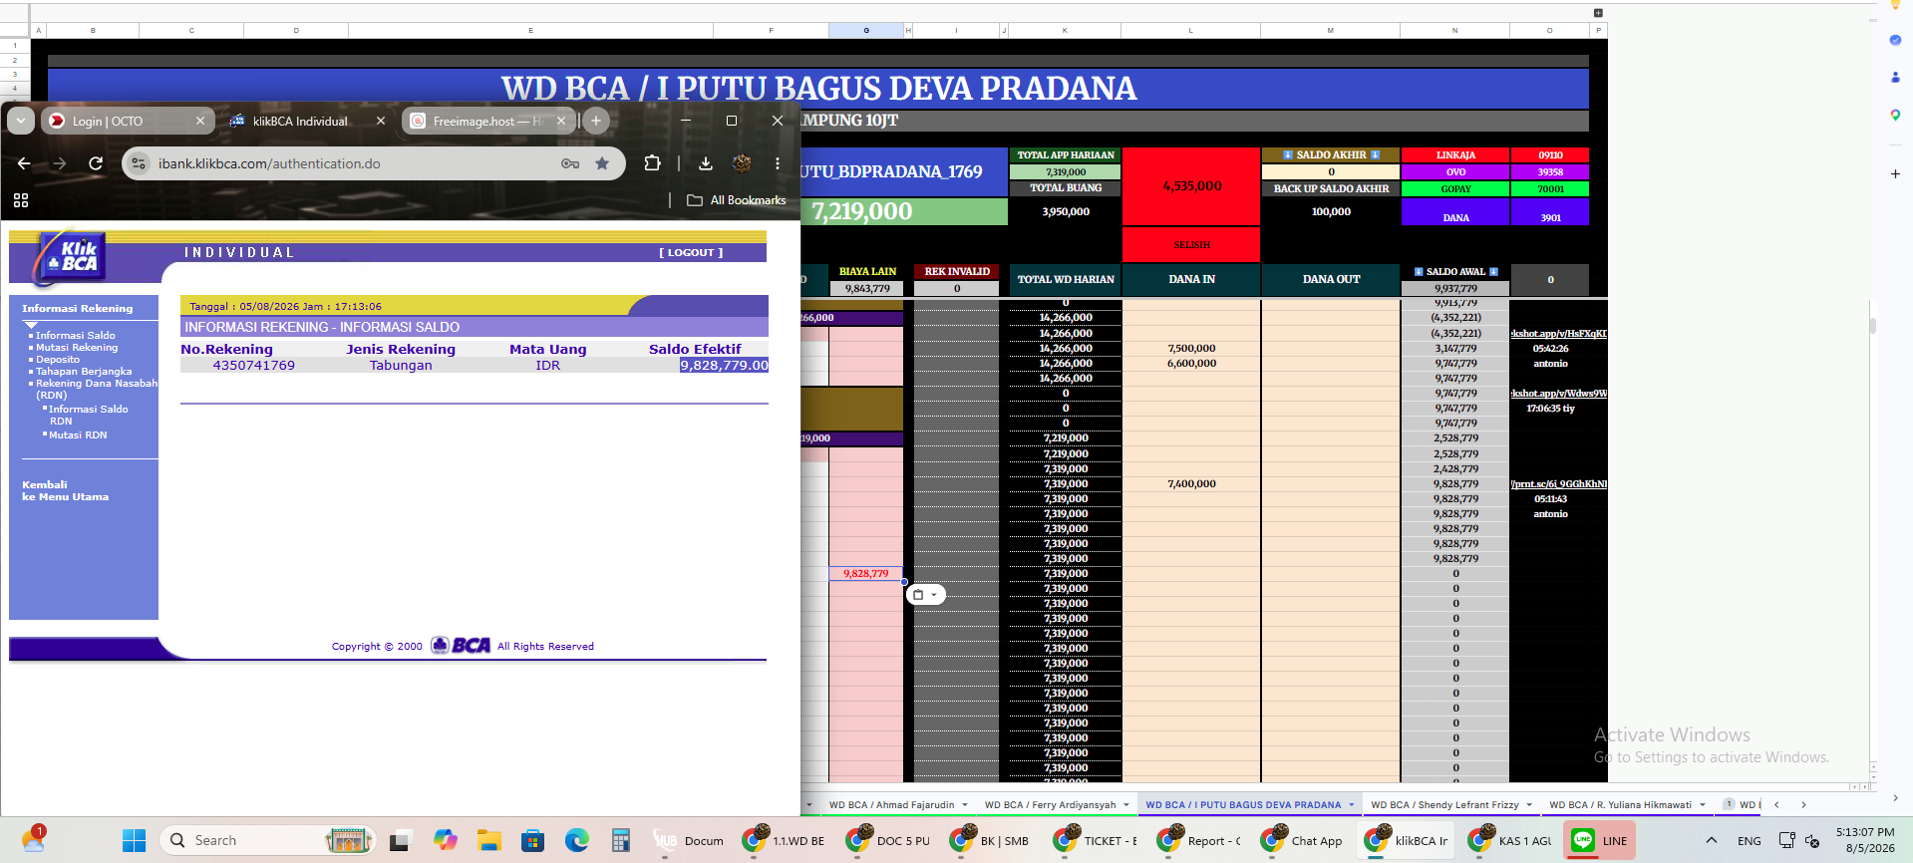Open the Chrome profile avatar
Image resolution: width=1913 pixels, height=863 pixels.
click(x=742, y=163)
